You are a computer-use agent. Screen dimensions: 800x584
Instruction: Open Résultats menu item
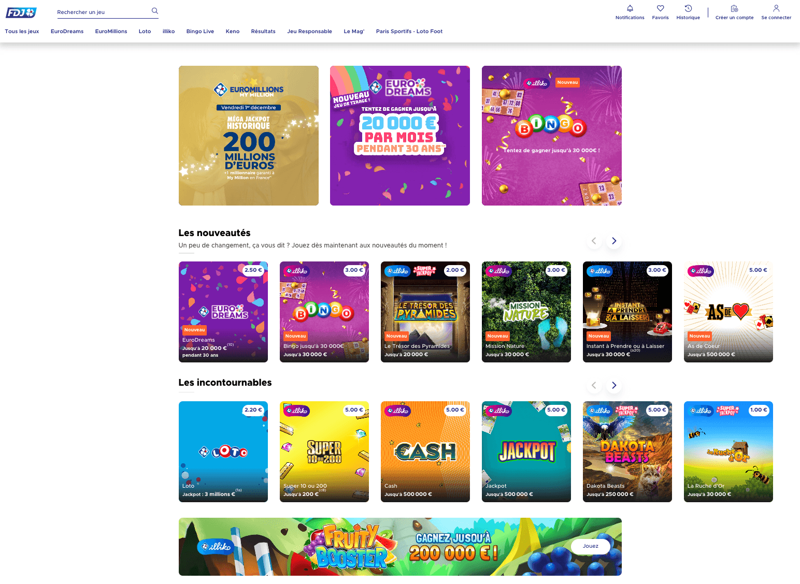263,32
